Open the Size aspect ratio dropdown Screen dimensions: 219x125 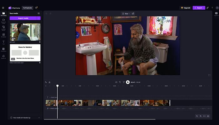126,14
